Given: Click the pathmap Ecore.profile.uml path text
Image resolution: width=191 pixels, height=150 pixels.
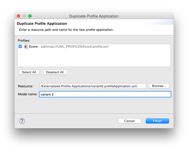Looking at the screenshot, I should point(75,46).
